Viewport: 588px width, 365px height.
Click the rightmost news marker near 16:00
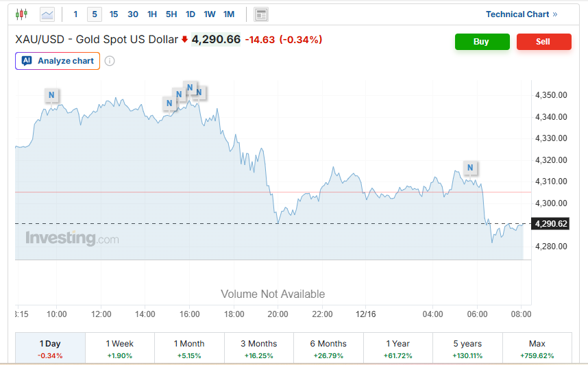tap(199, 92)
